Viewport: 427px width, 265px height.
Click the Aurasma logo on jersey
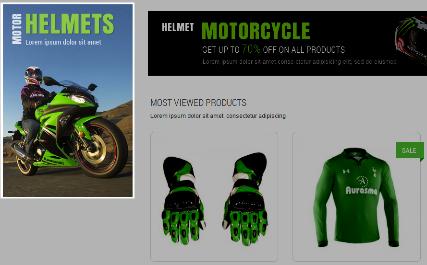coord(362,190)
